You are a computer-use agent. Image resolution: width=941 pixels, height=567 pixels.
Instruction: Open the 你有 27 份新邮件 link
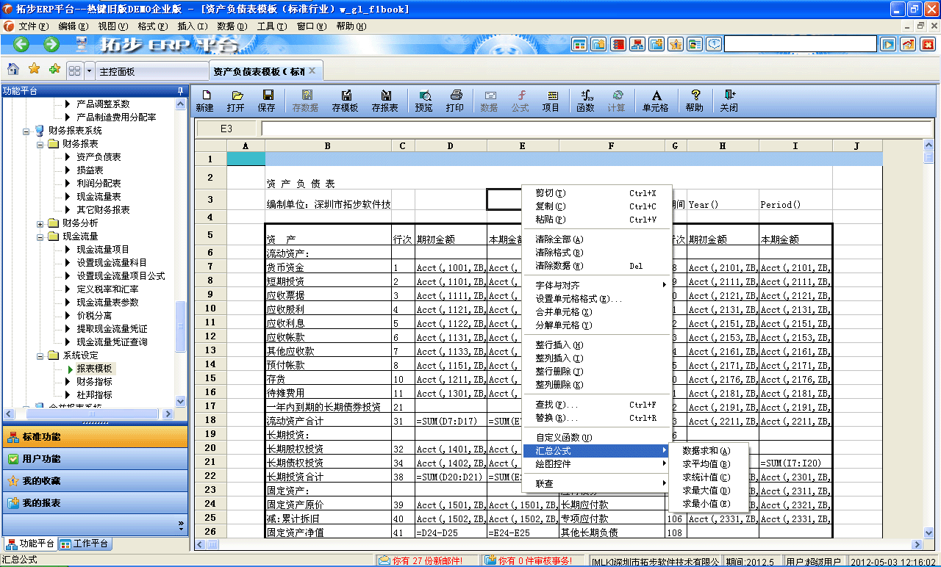pos(423,559)
